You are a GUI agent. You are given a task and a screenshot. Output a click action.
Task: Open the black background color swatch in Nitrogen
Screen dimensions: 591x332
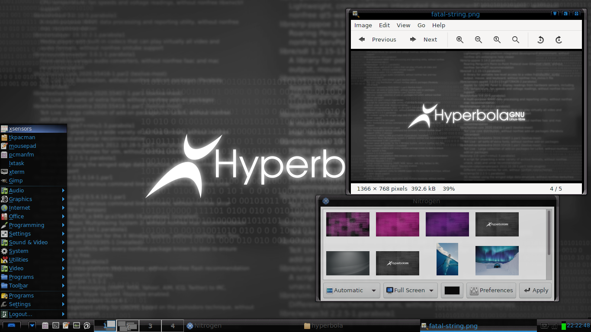[x=452, y=290]
